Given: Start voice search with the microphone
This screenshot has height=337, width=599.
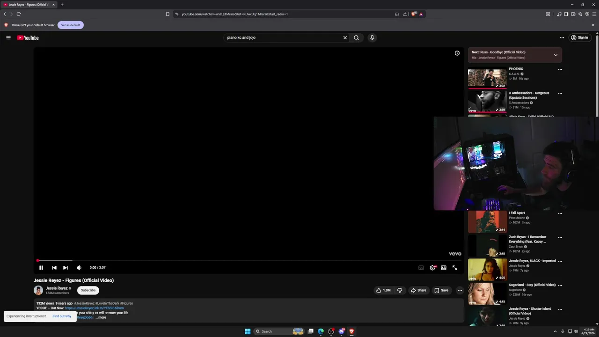Looking at the screenshot, I should click(372, 37).
